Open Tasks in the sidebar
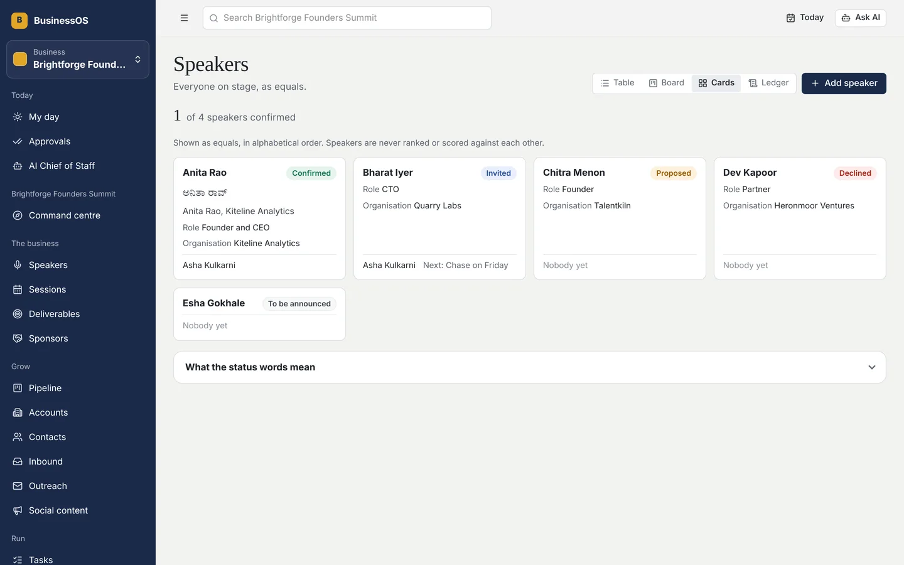904x565 pixels. tap(78, 559)
